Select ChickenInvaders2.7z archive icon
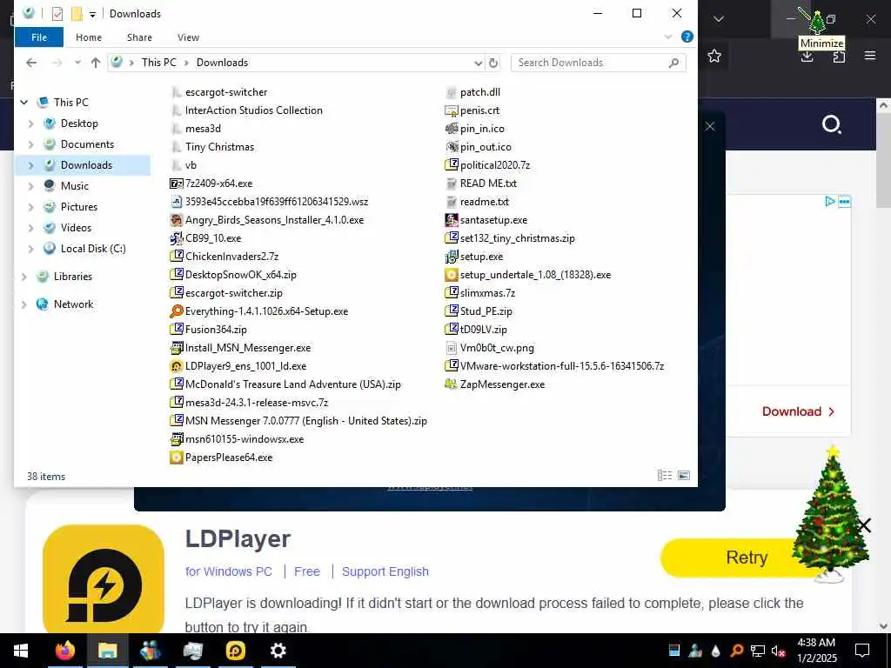Viewport: 891px width, 668px height. pyautogui.click(x=177, y=257)
